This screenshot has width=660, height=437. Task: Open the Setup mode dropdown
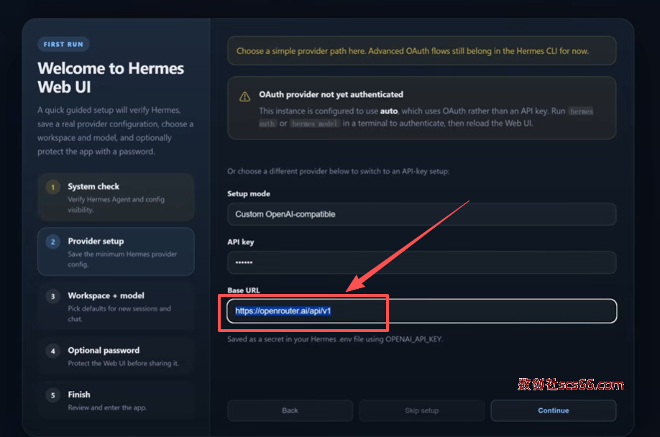pos(421,214)
